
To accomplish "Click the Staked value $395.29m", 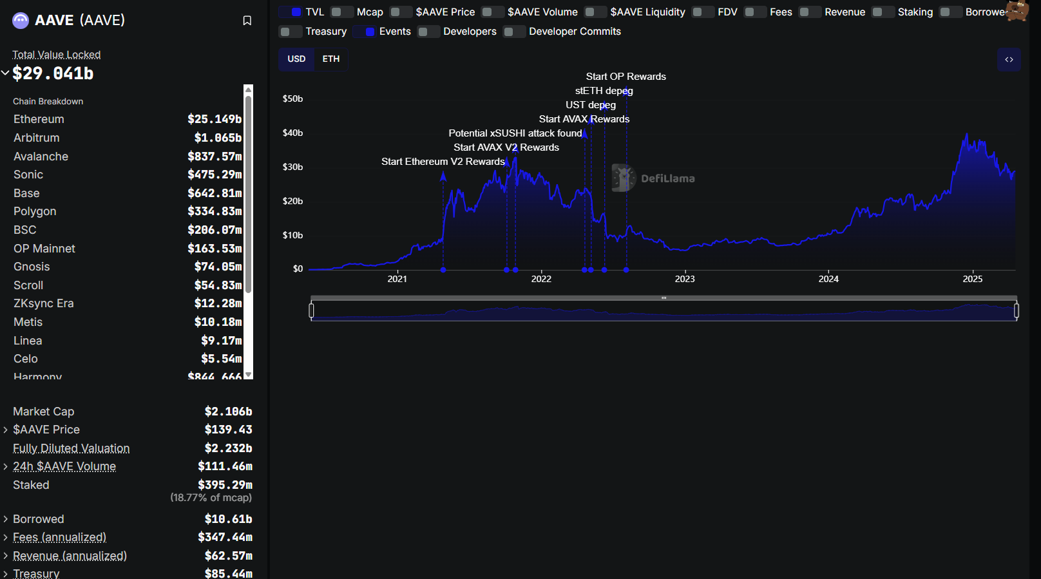I will [x=225, y=485].
